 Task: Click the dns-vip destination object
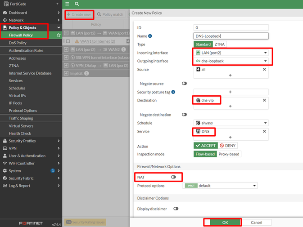pyautogui.click(x=205, y=100)
